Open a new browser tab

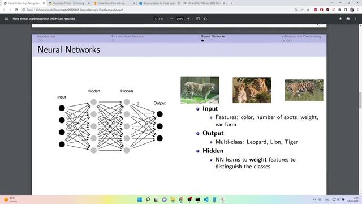pyautogui.click(x=231, y=3)
